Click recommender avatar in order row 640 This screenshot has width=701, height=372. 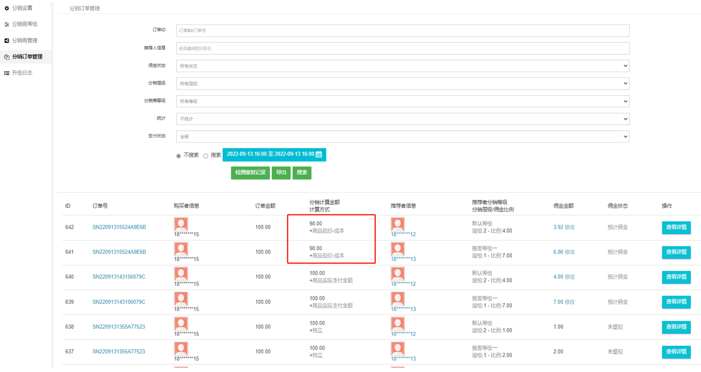(397, 274)
